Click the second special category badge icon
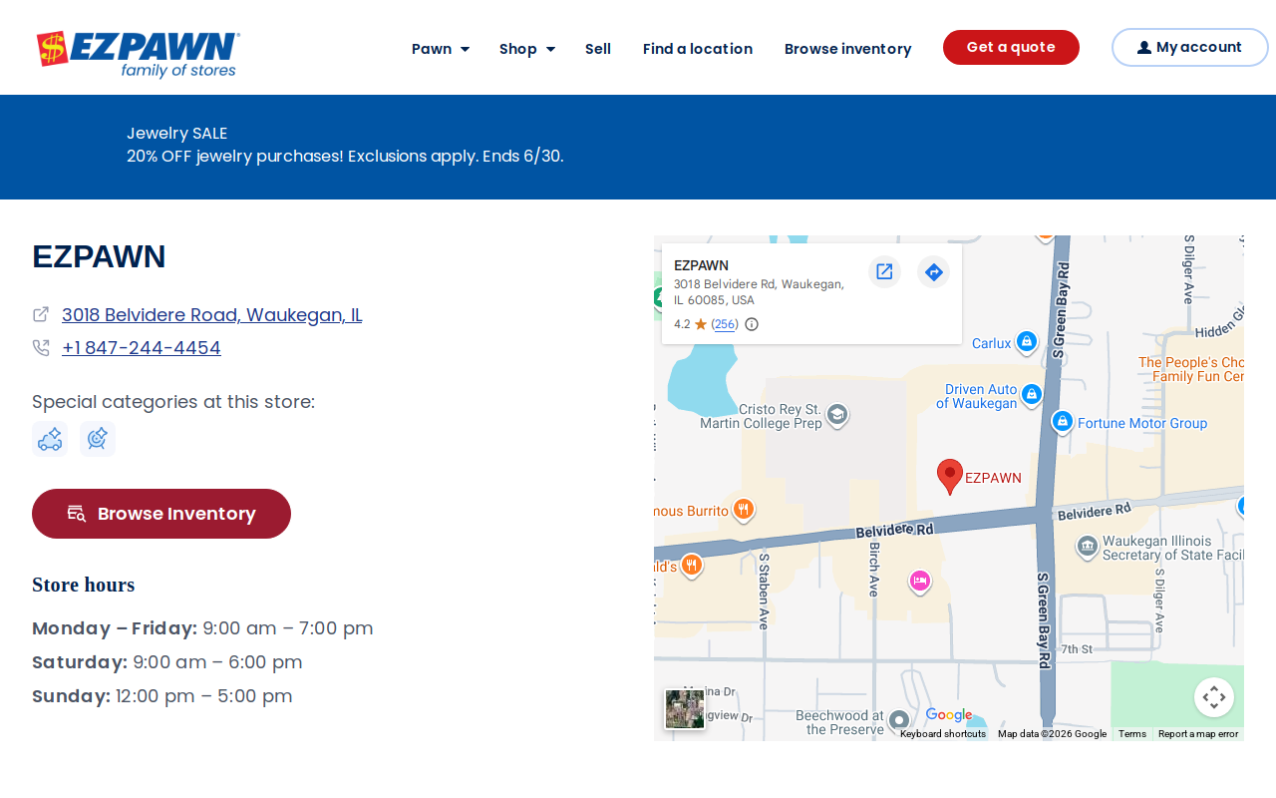The width and height of the screenshot is (1276, 798). (98, 439)
